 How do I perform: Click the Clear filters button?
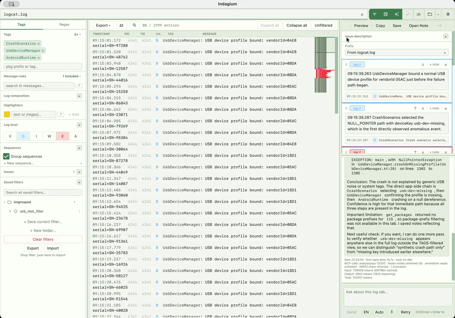43,239
